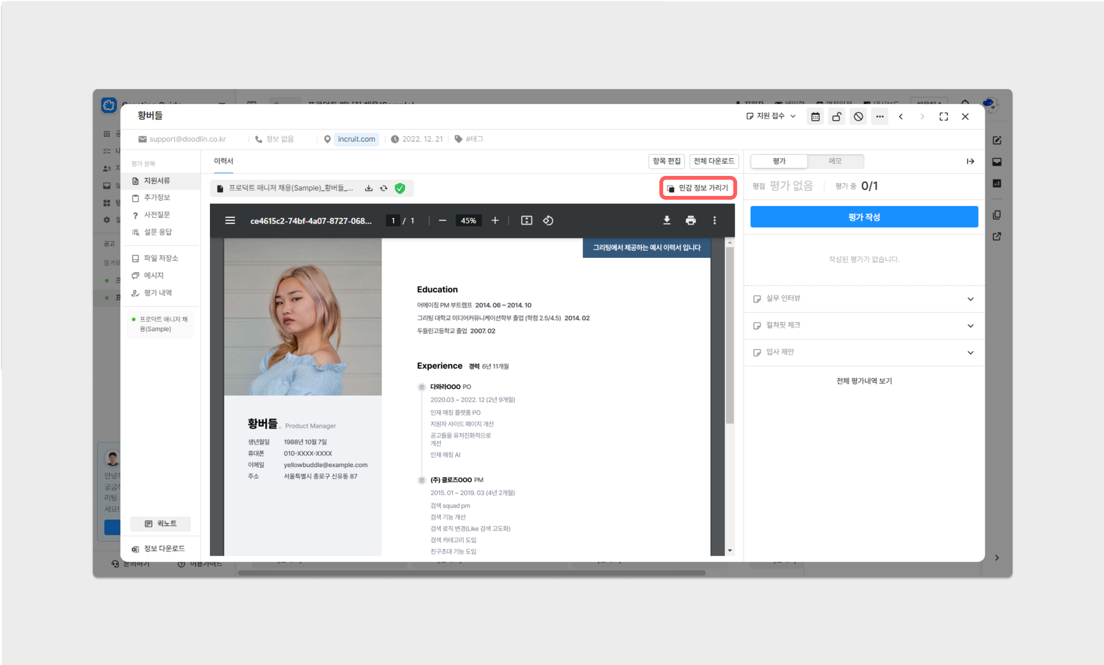Toggle 민감 정보 가리기 sensitive info masking

[x=698, y=188]
